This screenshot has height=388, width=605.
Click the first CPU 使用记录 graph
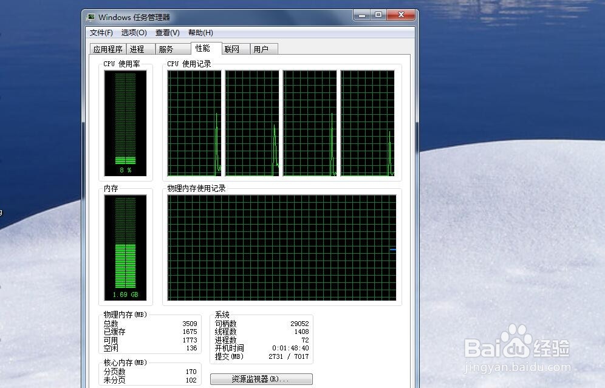click(x=194, y=123)
